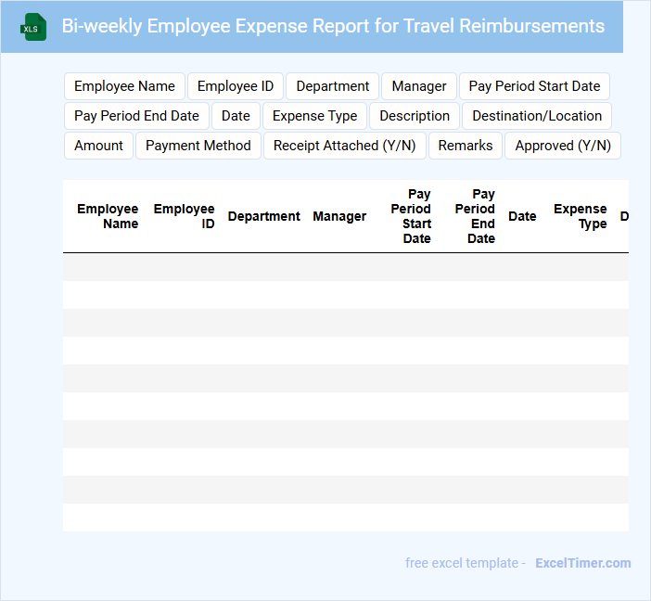Click the green XLS file icon
Screen dimensions: 651x601
(x=34, y=27)
